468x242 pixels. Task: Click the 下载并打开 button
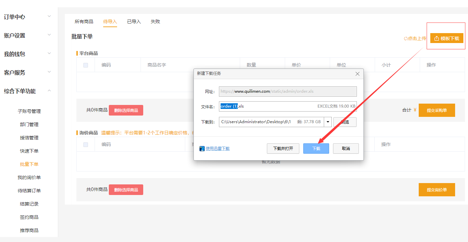click(283, 149)
